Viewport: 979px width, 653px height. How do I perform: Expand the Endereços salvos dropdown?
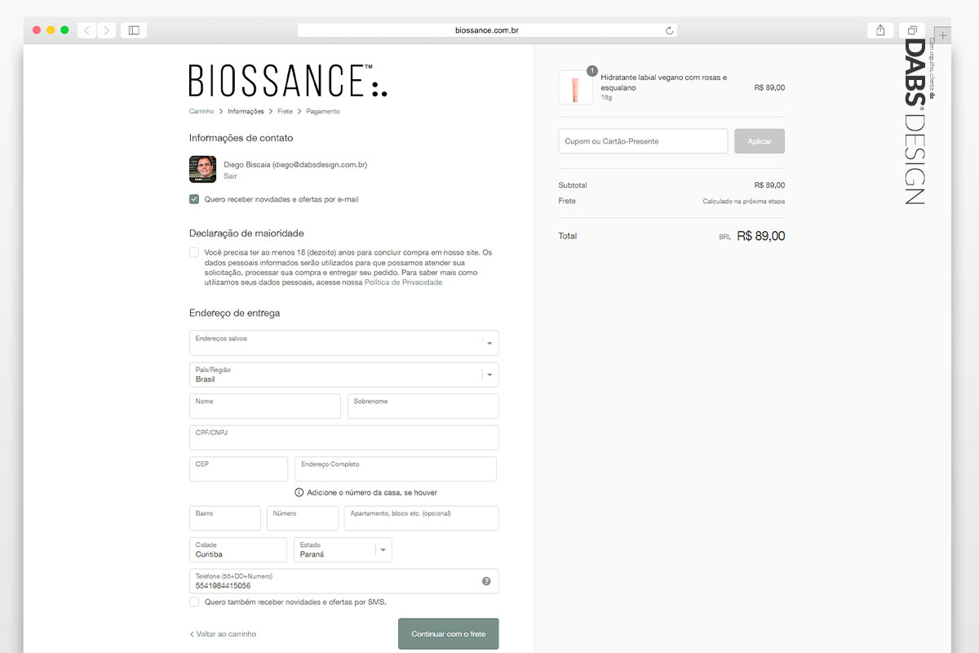click(343, 343)
